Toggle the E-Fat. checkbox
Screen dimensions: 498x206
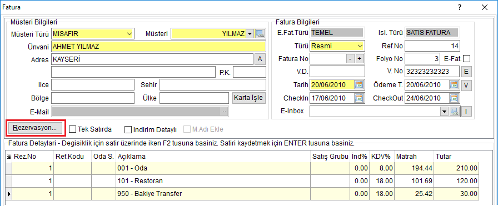pyautogui.click(x=466, y=59)
